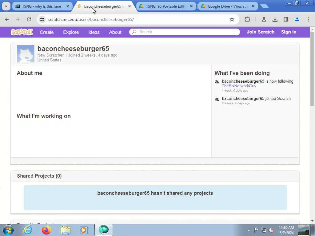Show hidden tray icons arrow

[x=249, y=230]
